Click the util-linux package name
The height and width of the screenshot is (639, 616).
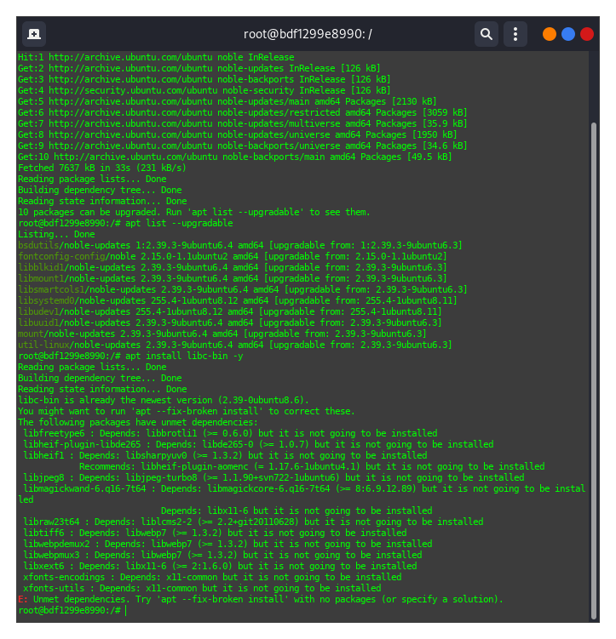(43, 345)
